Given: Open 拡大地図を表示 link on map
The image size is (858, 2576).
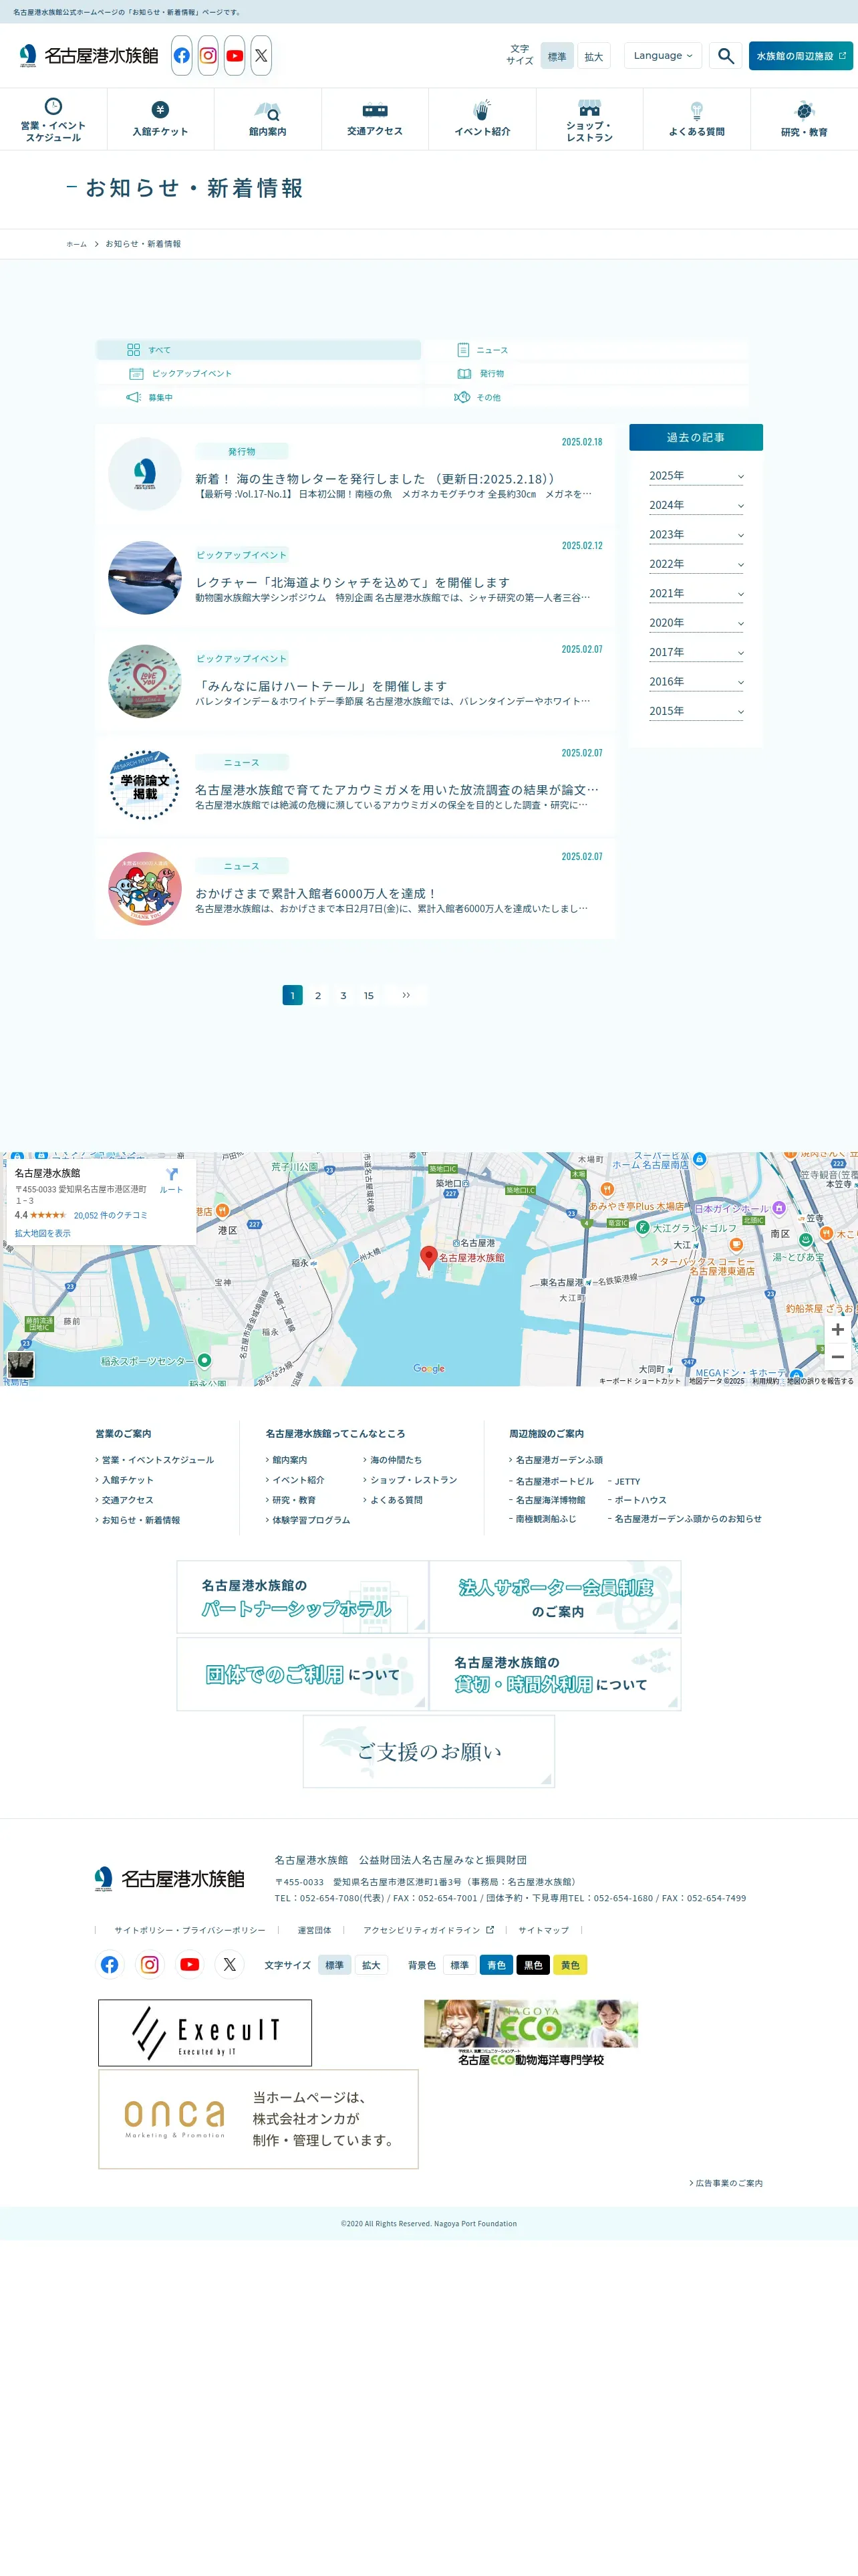Looking at the screenshot, I should [x=43, y=1233].
